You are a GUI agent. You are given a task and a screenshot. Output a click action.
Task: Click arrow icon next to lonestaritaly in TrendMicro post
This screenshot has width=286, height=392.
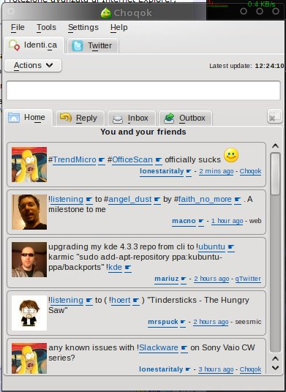pos(189,171)
